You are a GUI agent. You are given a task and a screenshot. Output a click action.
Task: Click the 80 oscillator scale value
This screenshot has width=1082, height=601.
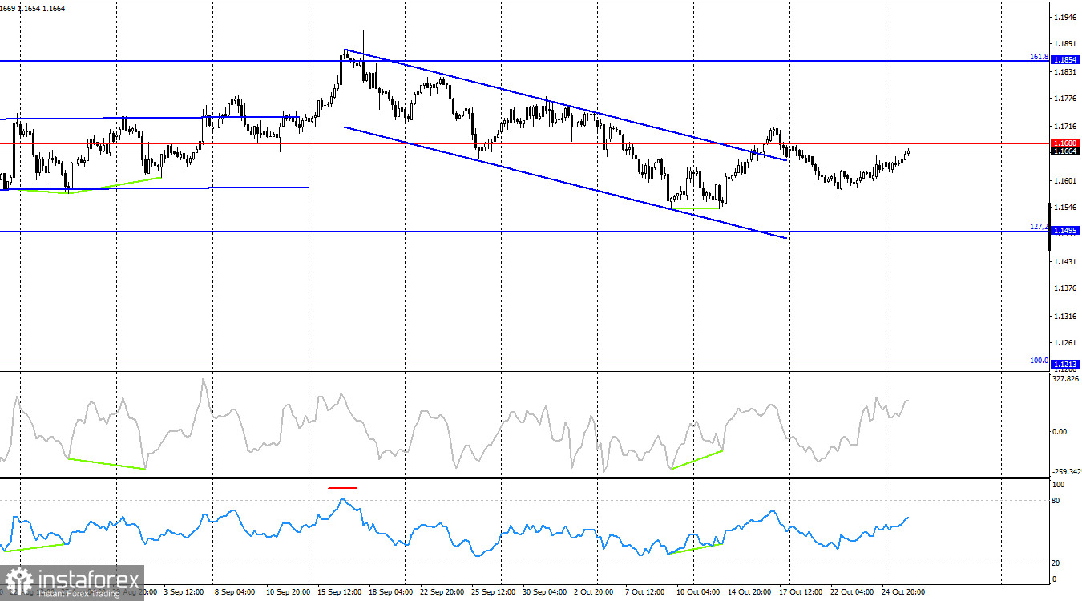pyautogui.click(x=1056, y=501)
